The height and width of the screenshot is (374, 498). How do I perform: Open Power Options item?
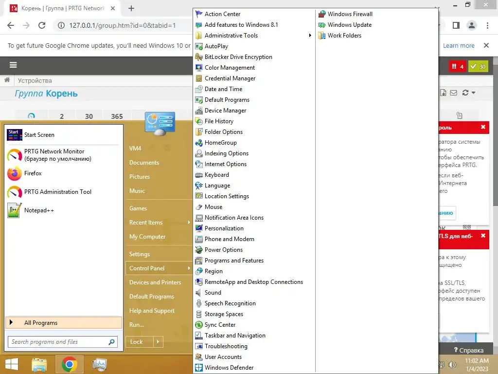219,250
